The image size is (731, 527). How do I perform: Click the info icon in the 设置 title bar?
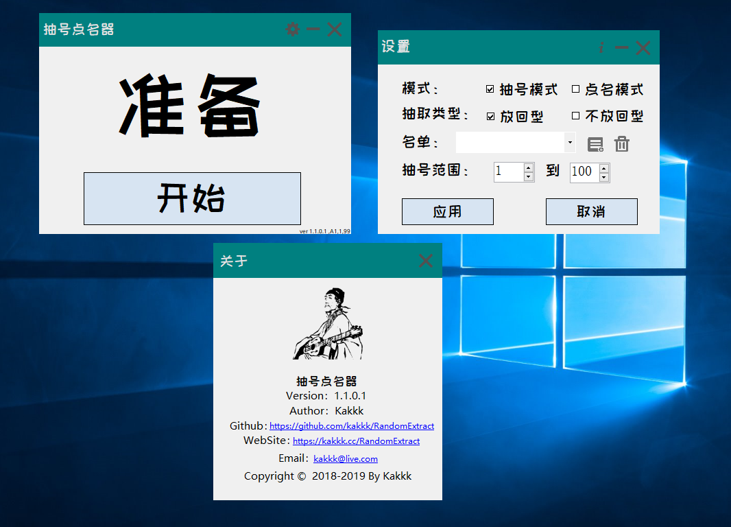(601, 47)
